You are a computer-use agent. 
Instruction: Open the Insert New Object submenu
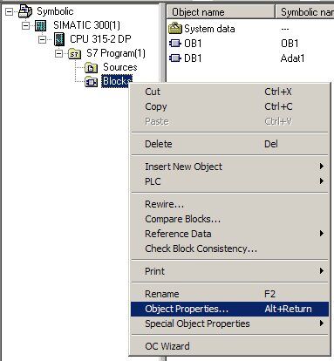click(x=229, y=167)
